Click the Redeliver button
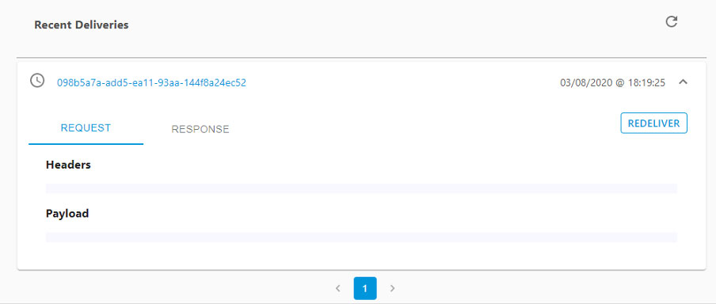716x304 pixels. point(654,123)
